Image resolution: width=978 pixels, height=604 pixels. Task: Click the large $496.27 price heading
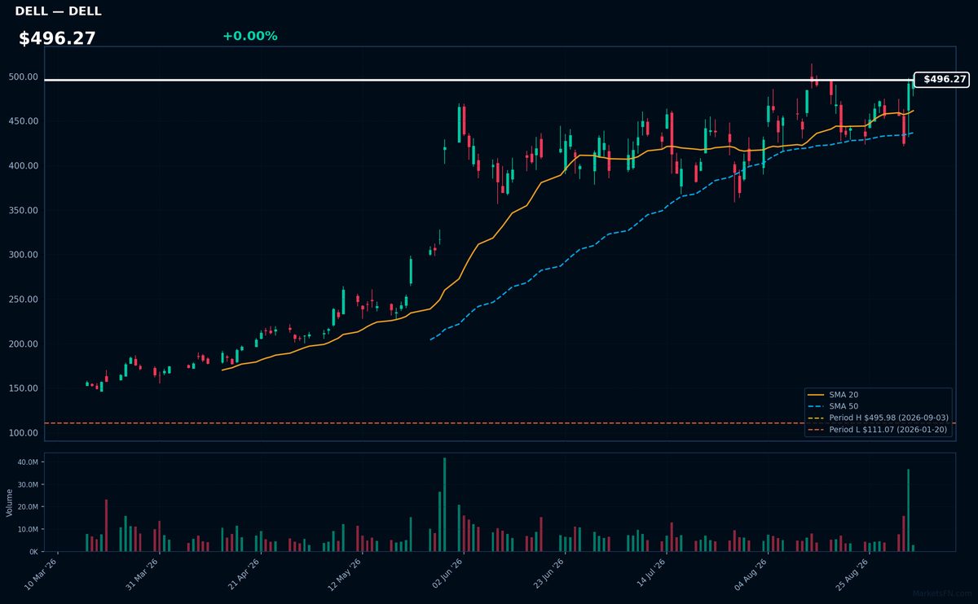pyautogui.click(x=57, y=38)
